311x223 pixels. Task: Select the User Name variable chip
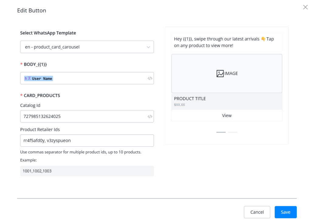click(x=42, y=78)
